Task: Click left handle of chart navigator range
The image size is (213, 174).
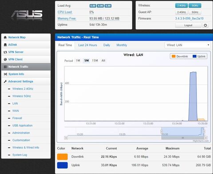Action: pos(162,131)
